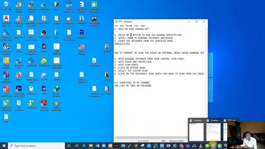
Task: Select Adobe After Effects 2020 shortcut
Action: point(19,91)
